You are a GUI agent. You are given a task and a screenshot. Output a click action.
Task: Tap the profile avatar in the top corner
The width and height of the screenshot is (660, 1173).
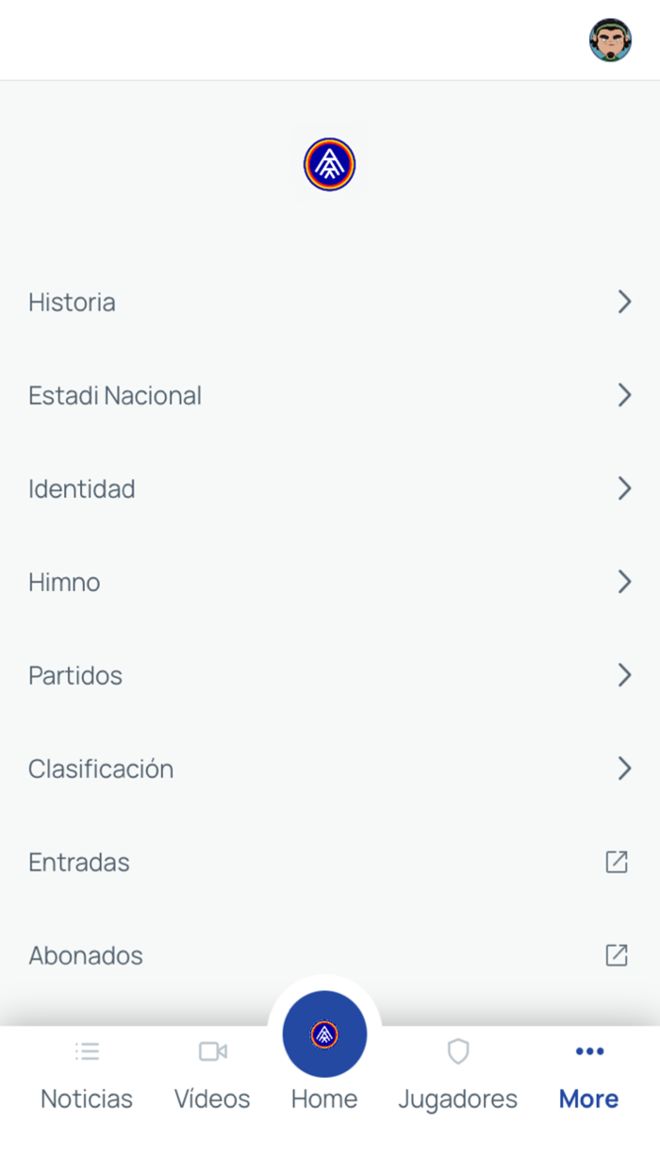[x=610, y=40]
